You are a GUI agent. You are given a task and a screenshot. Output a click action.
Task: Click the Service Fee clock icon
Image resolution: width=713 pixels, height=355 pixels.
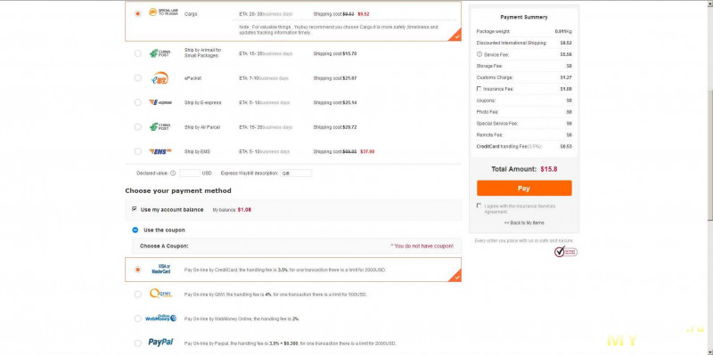(479, 54)
